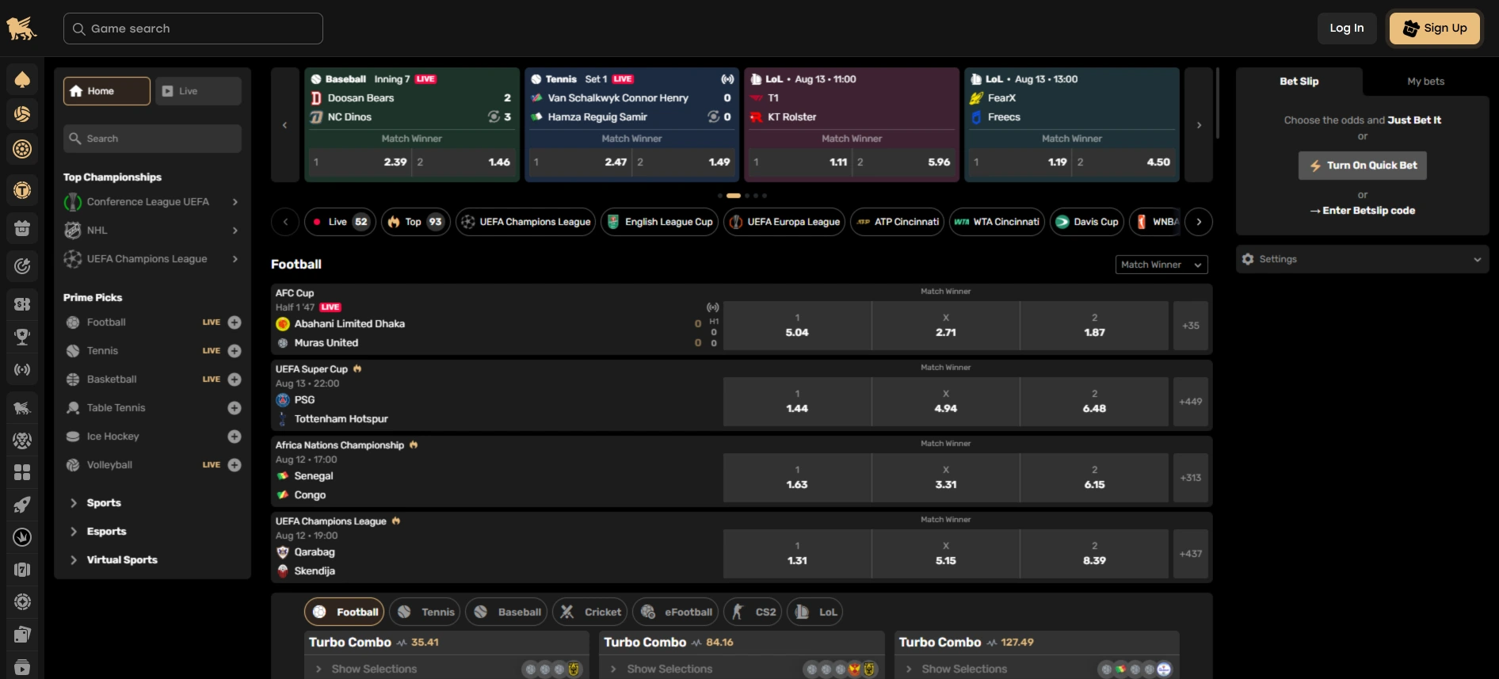Open the rocket icon in left rail

tap(22, 505)
